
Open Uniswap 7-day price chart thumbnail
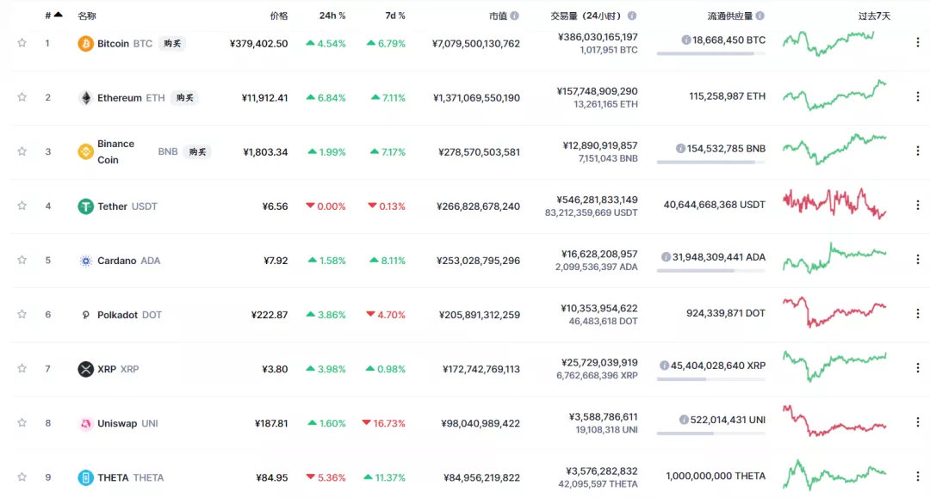pyautogui.click(x=834, y=421)
